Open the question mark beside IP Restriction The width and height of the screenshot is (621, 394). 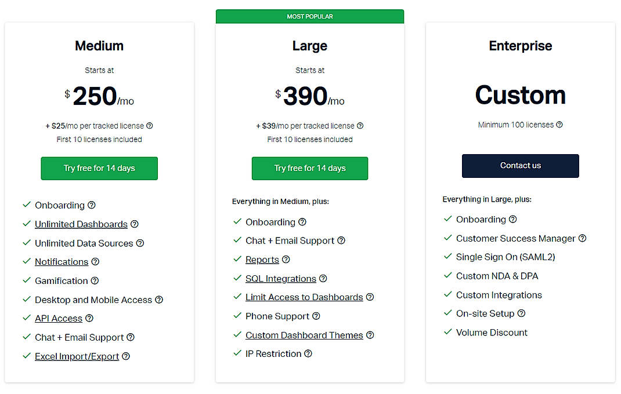[308, 354]
